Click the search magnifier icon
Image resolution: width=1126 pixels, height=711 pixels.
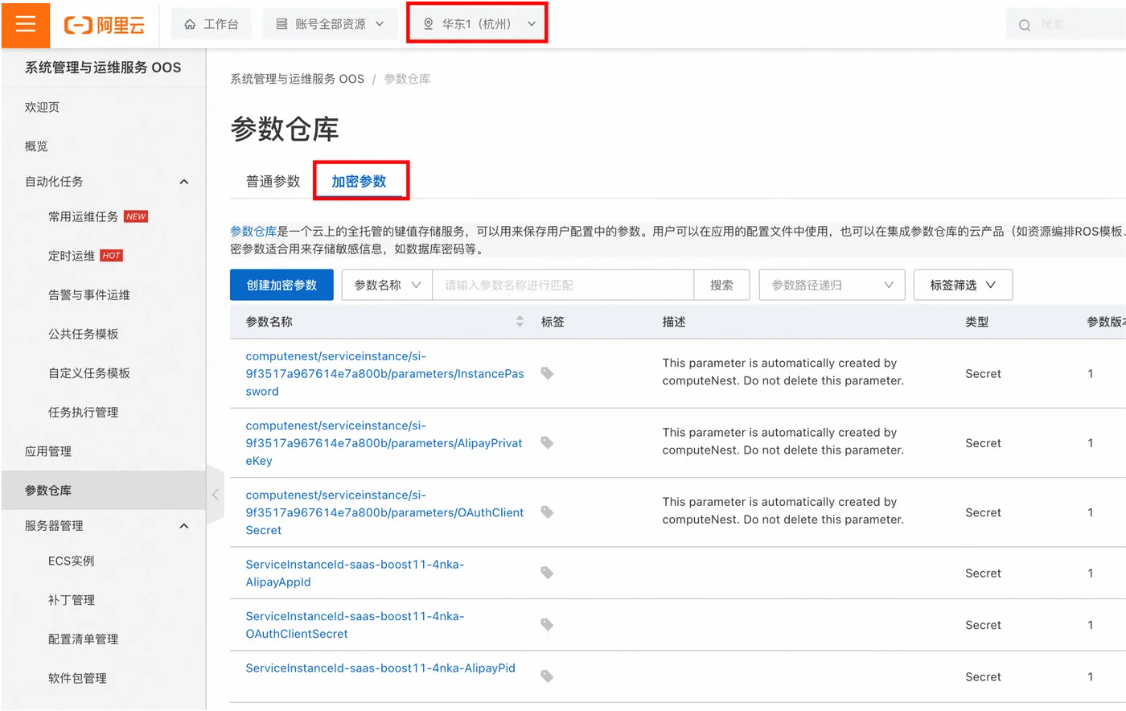click(1025, 25)
